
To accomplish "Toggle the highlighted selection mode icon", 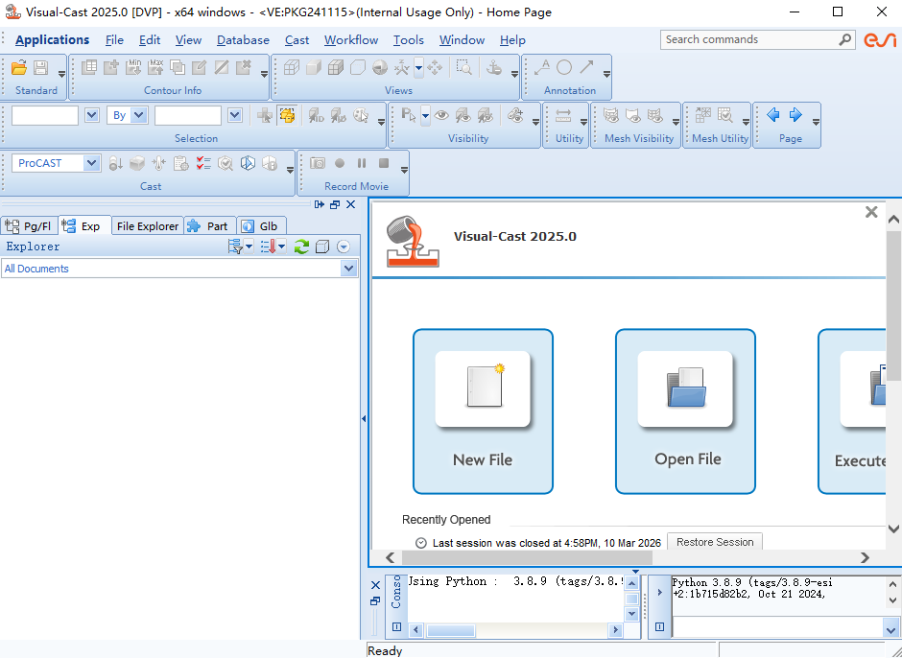I will [x=286, y=115].
